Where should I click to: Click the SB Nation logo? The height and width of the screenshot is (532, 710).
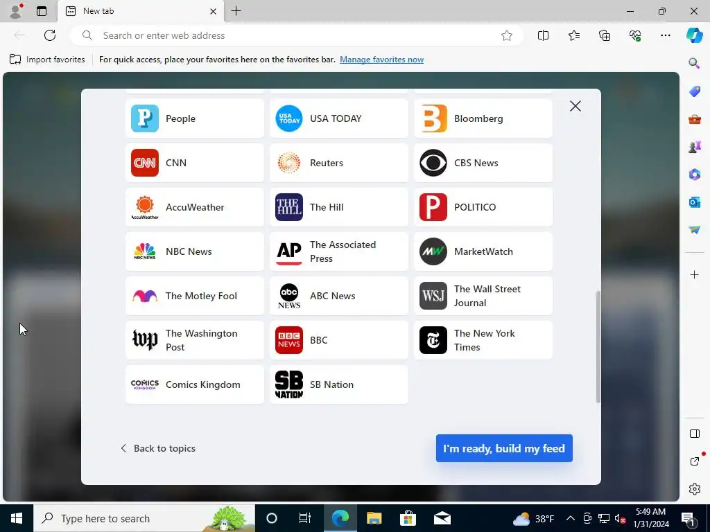pos(289,384)
